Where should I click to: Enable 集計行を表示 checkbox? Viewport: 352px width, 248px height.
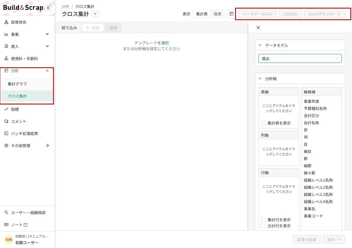coord(263,220)
